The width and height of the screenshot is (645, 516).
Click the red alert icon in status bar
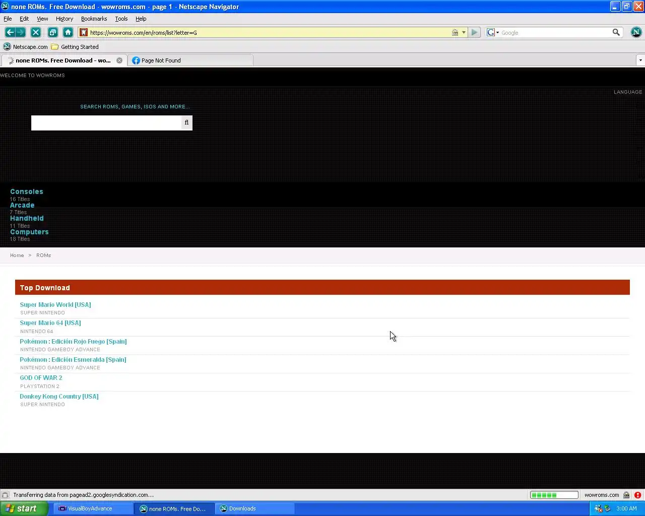point(637,495)
